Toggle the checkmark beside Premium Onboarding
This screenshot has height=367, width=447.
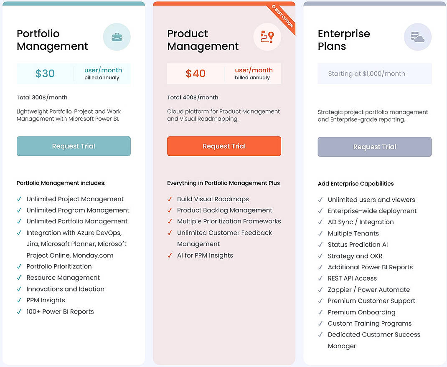point(320,312)
